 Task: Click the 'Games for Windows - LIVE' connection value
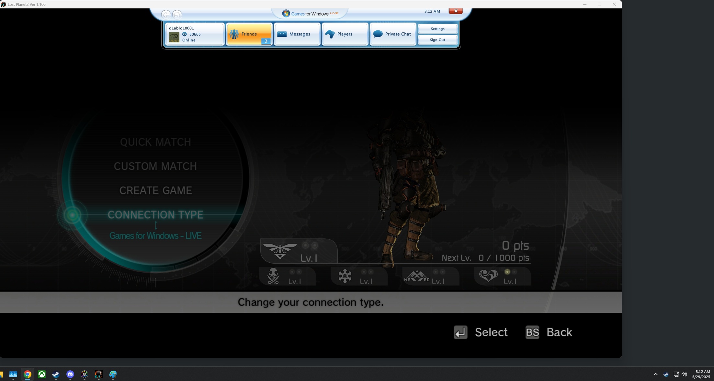point(155,236)
